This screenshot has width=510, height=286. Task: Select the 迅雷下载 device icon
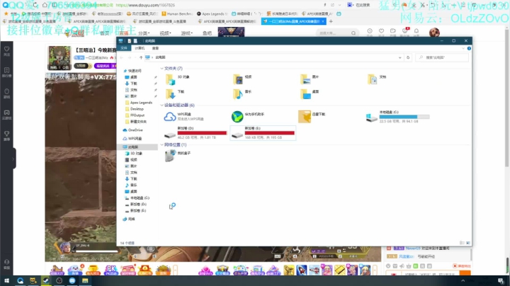pos(305,116)
